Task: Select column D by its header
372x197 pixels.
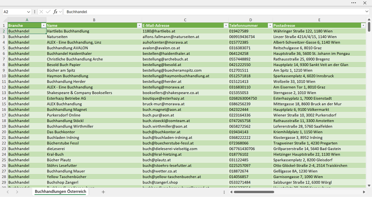Action: click(250, 20)
